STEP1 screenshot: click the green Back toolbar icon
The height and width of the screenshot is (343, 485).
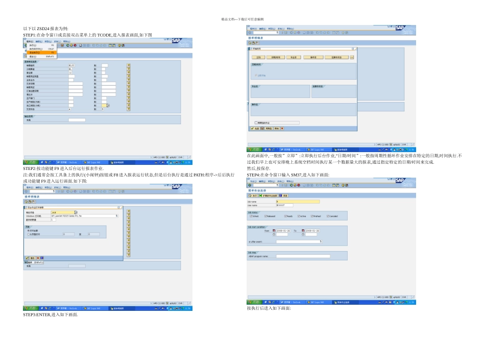[68, 45]
